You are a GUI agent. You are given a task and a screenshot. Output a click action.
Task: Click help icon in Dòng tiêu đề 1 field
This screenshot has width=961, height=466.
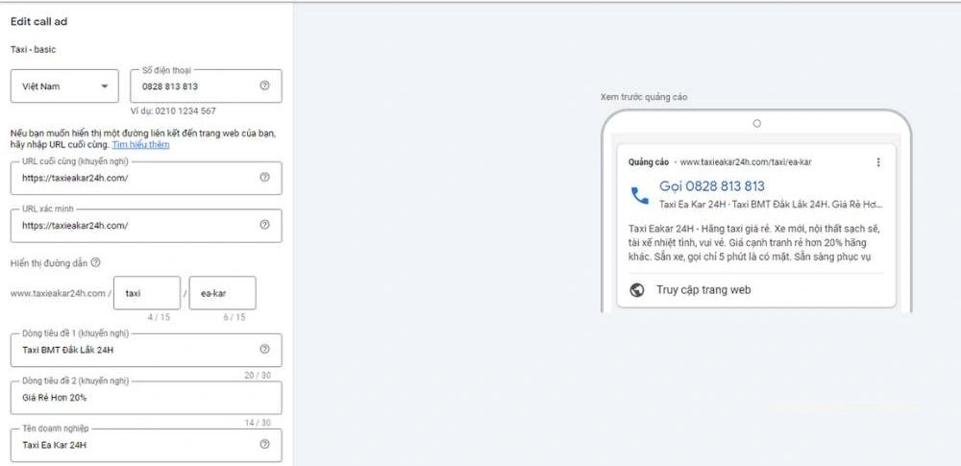click(x=265, y=349)
